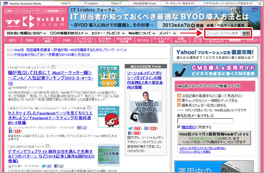Open the ソーシャルメディアポリシー article link

(x=145, y=80)
